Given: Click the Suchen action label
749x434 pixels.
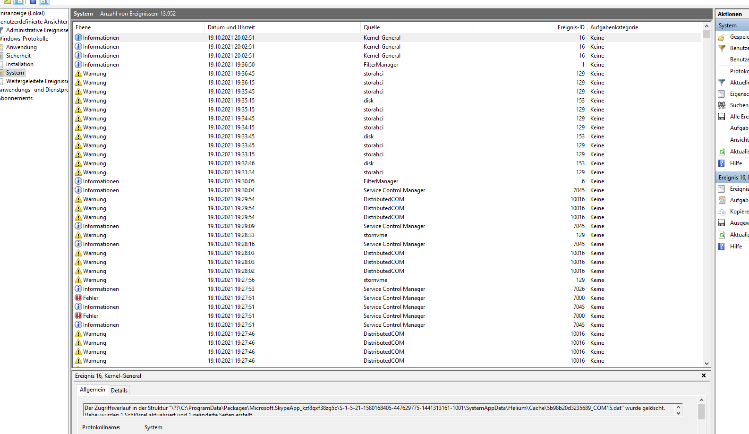Looking at the screenshot, I should [739, 105].
